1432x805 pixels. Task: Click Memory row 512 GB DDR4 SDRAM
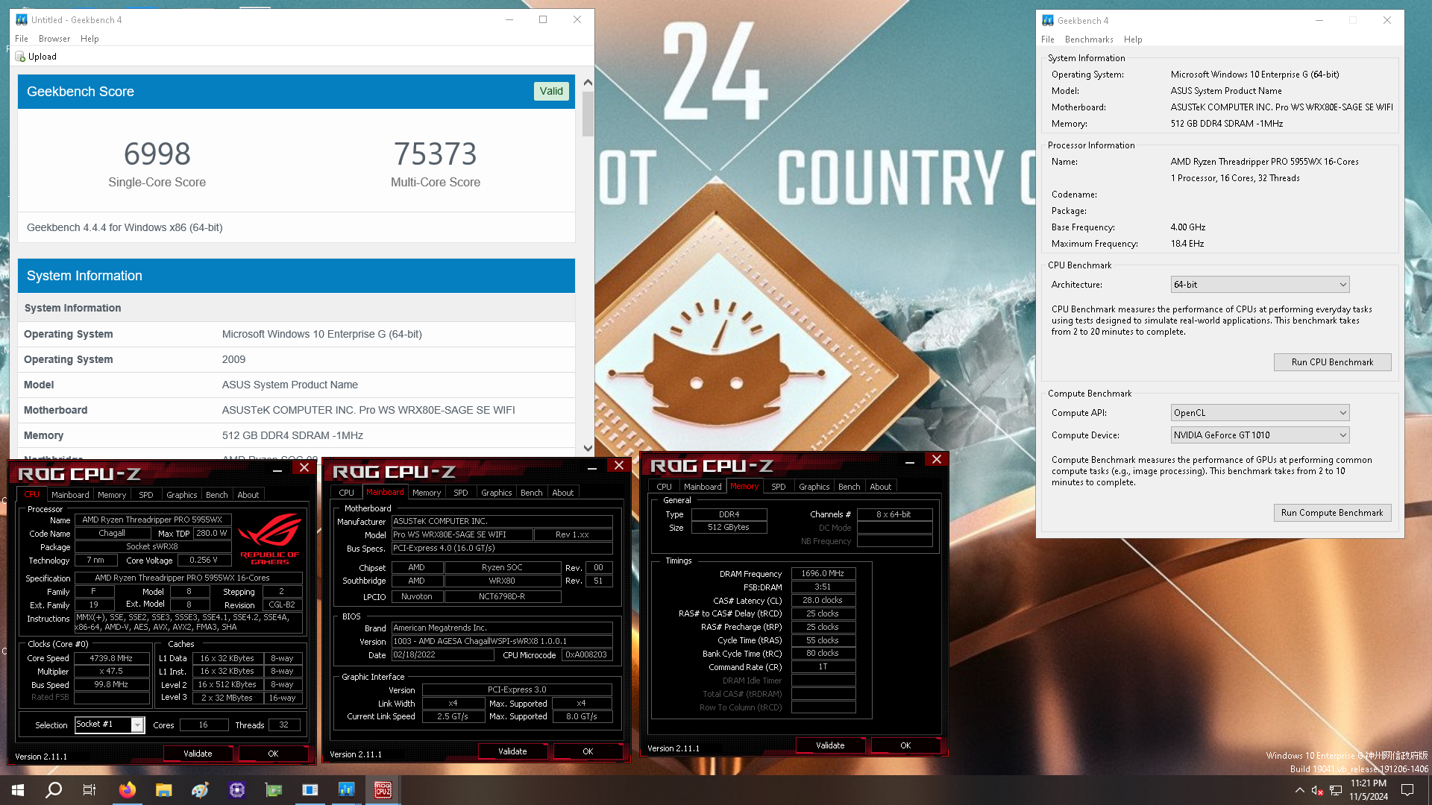[296, 435]
